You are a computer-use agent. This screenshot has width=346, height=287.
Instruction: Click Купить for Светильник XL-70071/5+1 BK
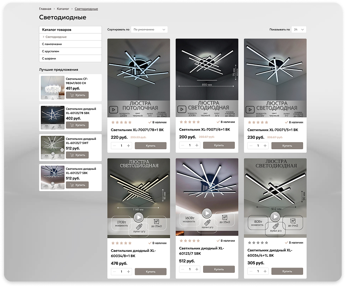click(x=287, y=146)
